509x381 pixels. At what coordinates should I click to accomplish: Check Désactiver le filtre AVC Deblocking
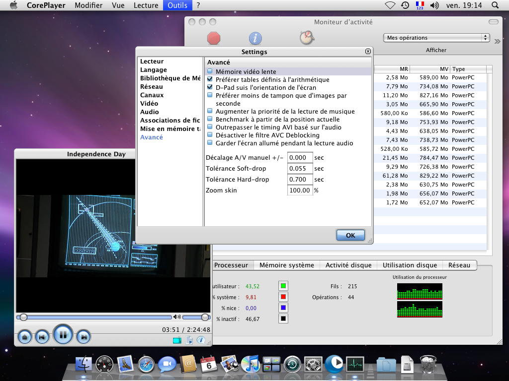coord(210,135)
